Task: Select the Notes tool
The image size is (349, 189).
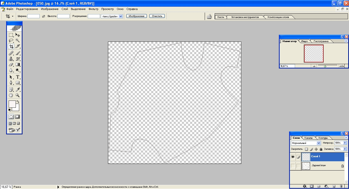Action: tap(11, 89)
